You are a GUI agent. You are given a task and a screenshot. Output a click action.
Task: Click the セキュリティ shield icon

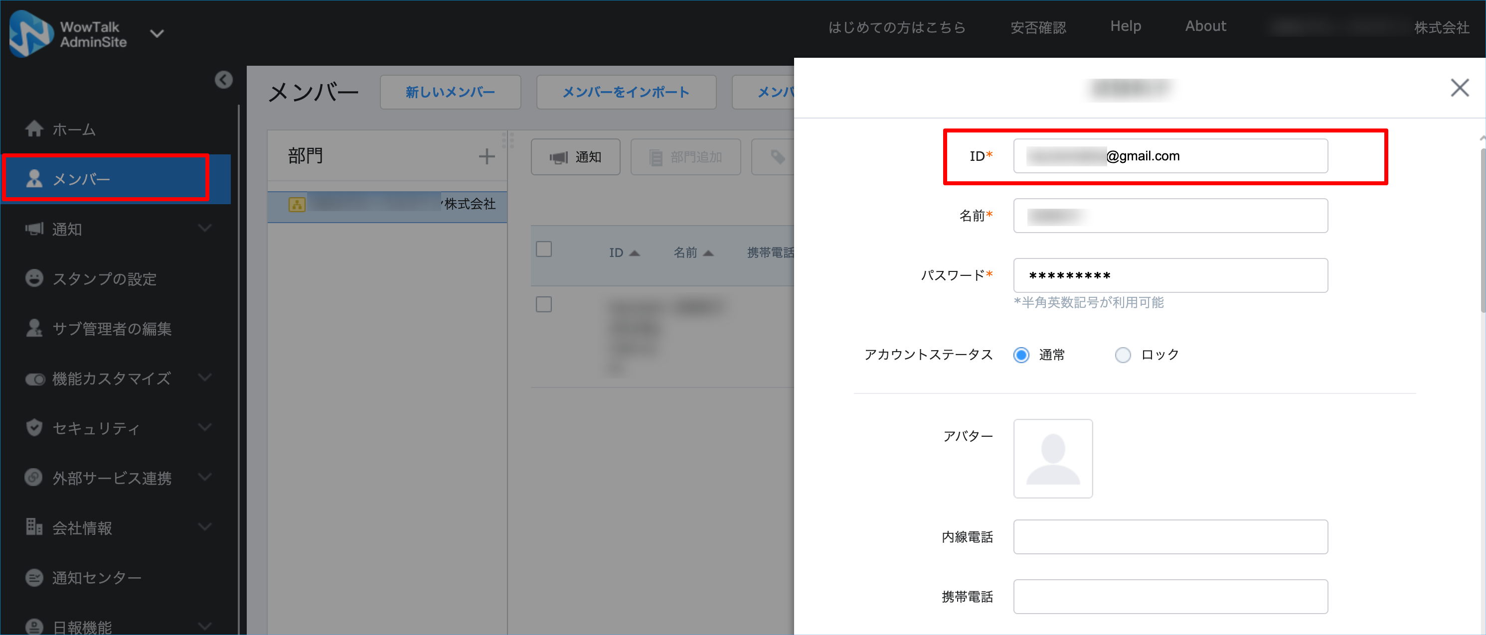point(34,427)
